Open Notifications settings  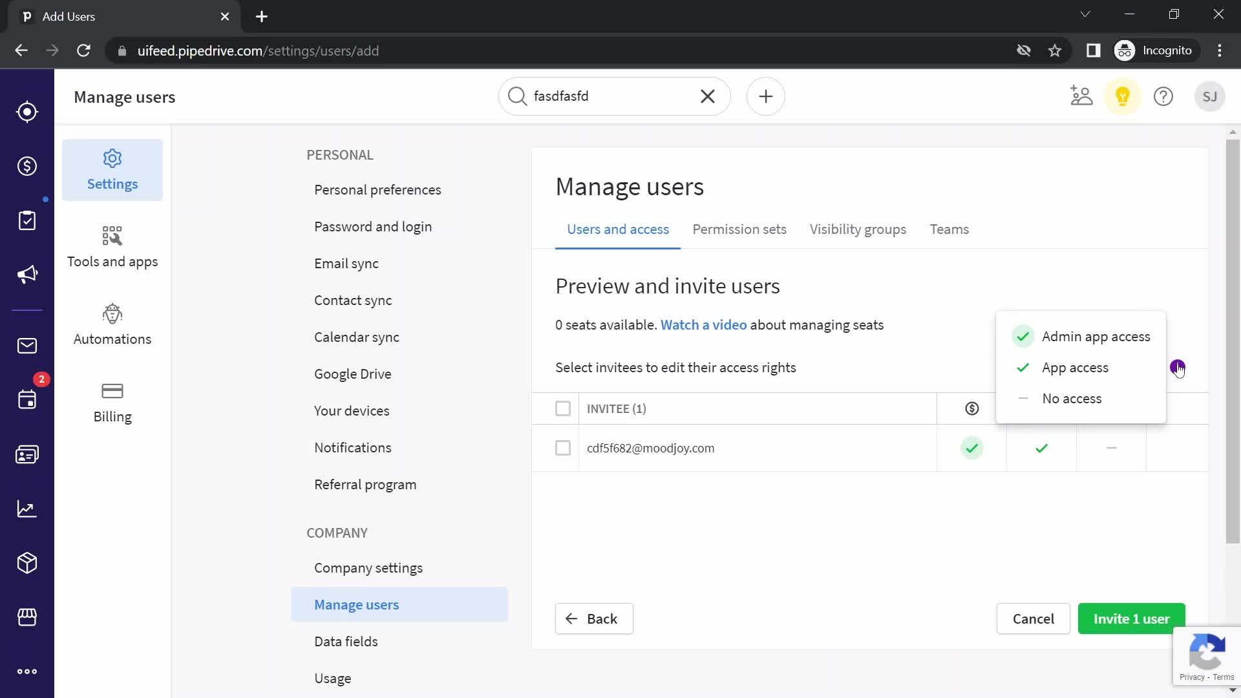(x=353, y=448)
